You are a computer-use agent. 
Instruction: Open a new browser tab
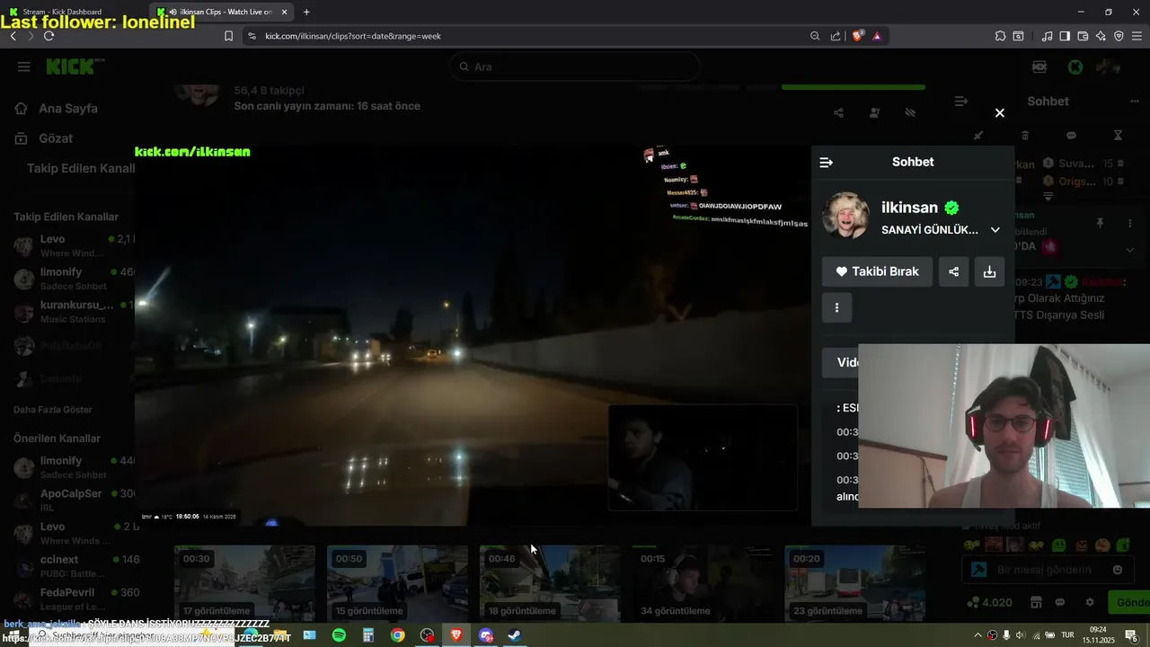pyautogui.click(x=306, y=12)
